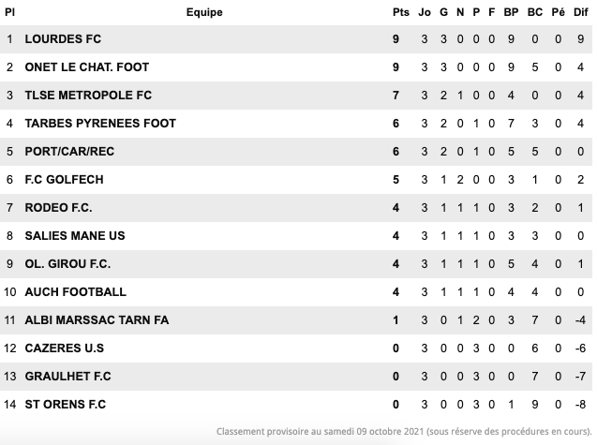Click ALBI MARSSAC TARN FA team
The width and height of the screenshot is (597, 445).
point(97,320)
